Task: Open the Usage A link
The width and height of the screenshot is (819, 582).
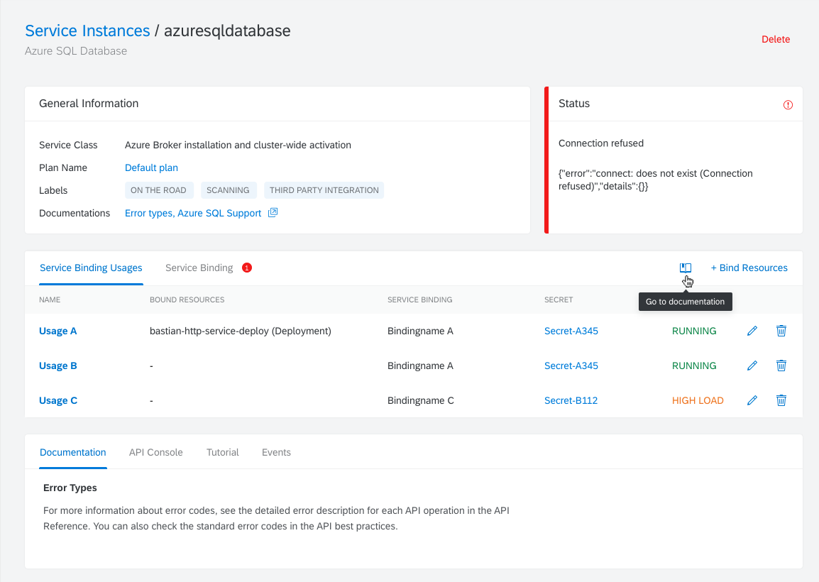Action: click(58, 331)
